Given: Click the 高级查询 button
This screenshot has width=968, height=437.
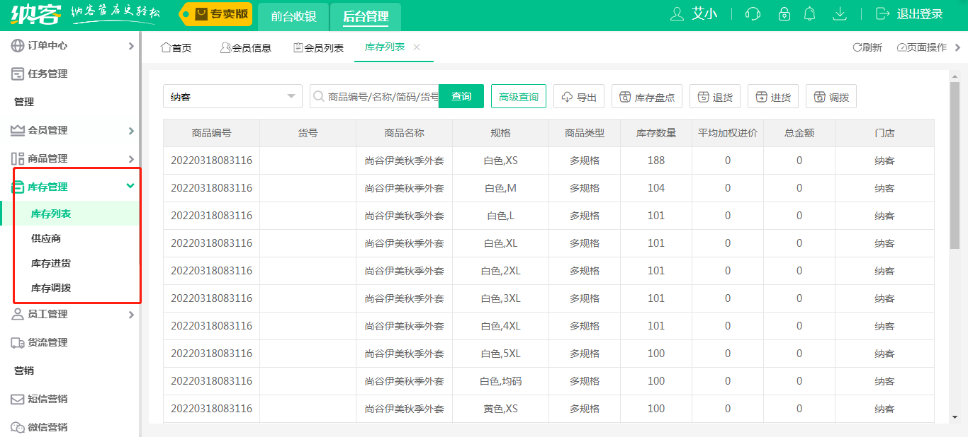Looking at the screenshot, I should 518,97.
